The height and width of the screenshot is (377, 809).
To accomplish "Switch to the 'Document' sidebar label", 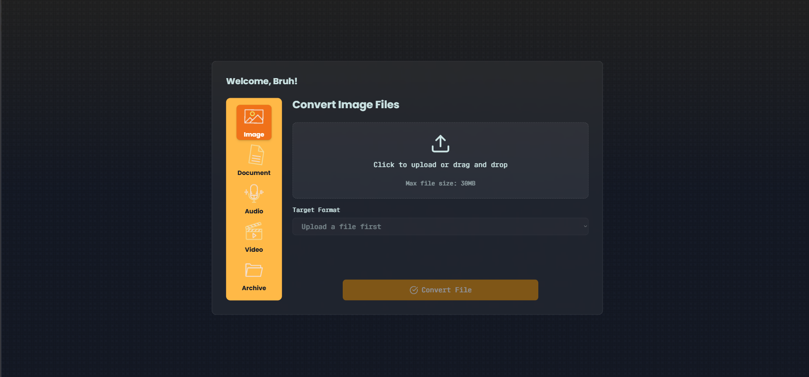I will (254, 173).
